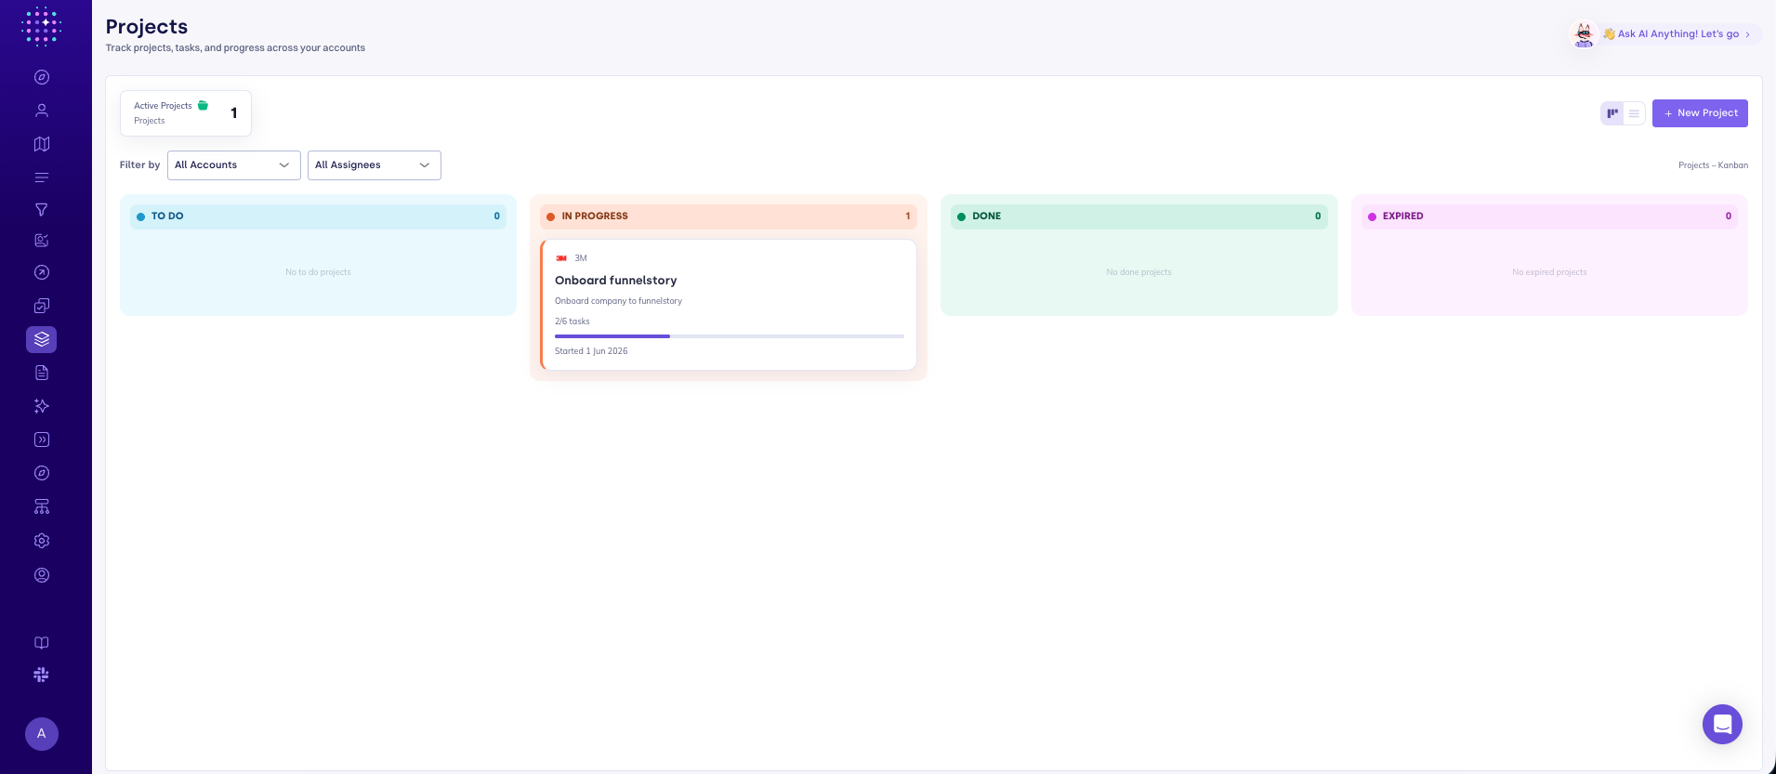1776x774 pixels.
Task: Click the '2/6 tasks' text on card
Action: point(572,321)
